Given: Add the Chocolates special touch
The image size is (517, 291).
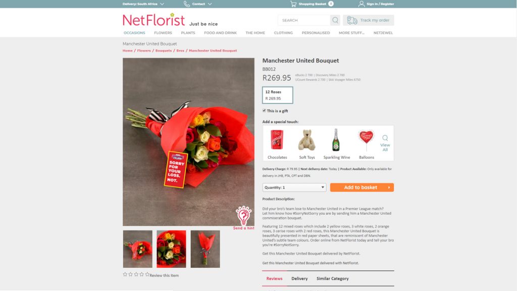Looking at the screenshot, I should tap(277, 143).
